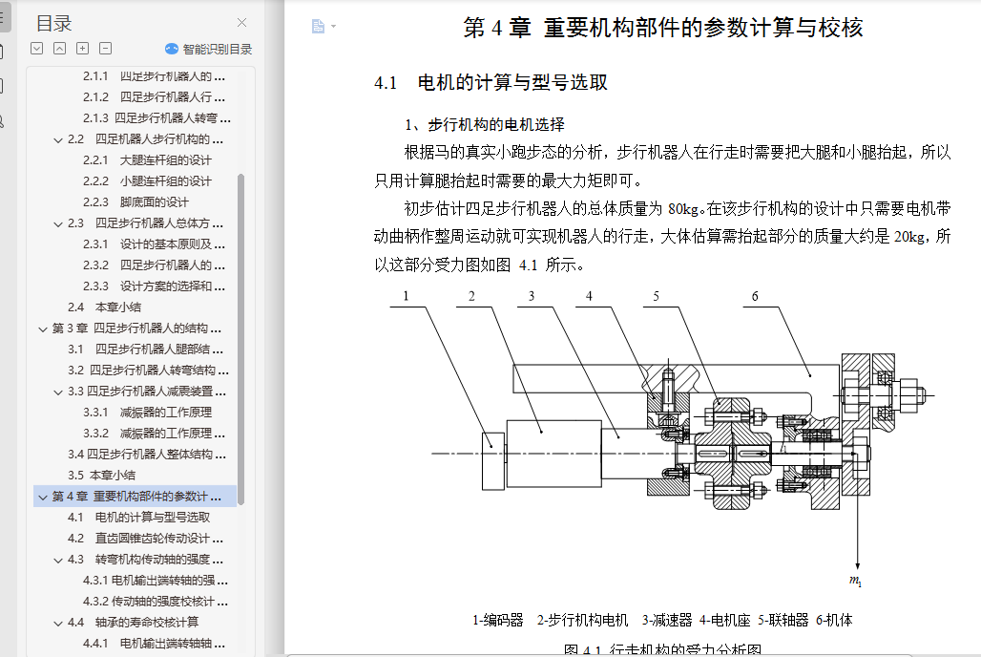This screenshot has width=981, height=657.
Task: Click the 目录 panel title
Action: click(53, 24)
